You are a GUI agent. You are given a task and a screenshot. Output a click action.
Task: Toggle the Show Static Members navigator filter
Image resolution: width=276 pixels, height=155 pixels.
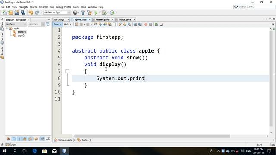tap(19, 139)
